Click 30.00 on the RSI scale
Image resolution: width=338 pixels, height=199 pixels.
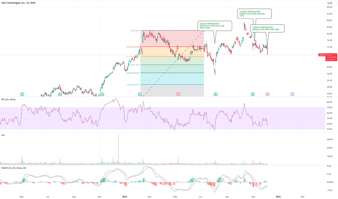pyautogui.click(x=329, y=129)
